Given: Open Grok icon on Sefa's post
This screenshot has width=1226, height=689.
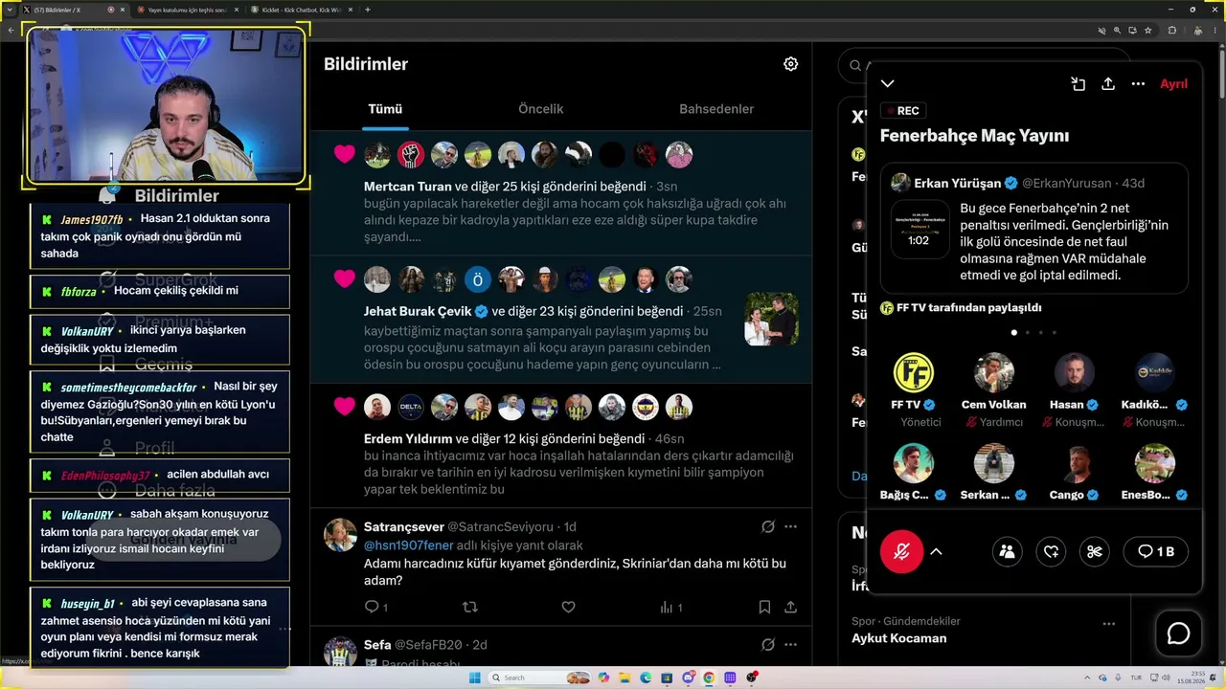Looking at the screenshot, I should click(x=767, y=644).
